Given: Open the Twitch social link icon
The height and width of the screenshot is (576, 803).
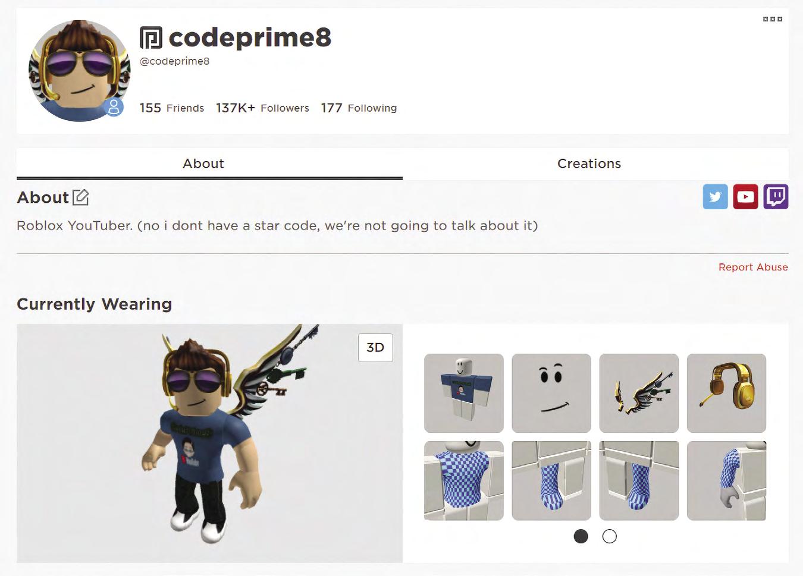Looking at the screenshot, I should tap(776, 197).
